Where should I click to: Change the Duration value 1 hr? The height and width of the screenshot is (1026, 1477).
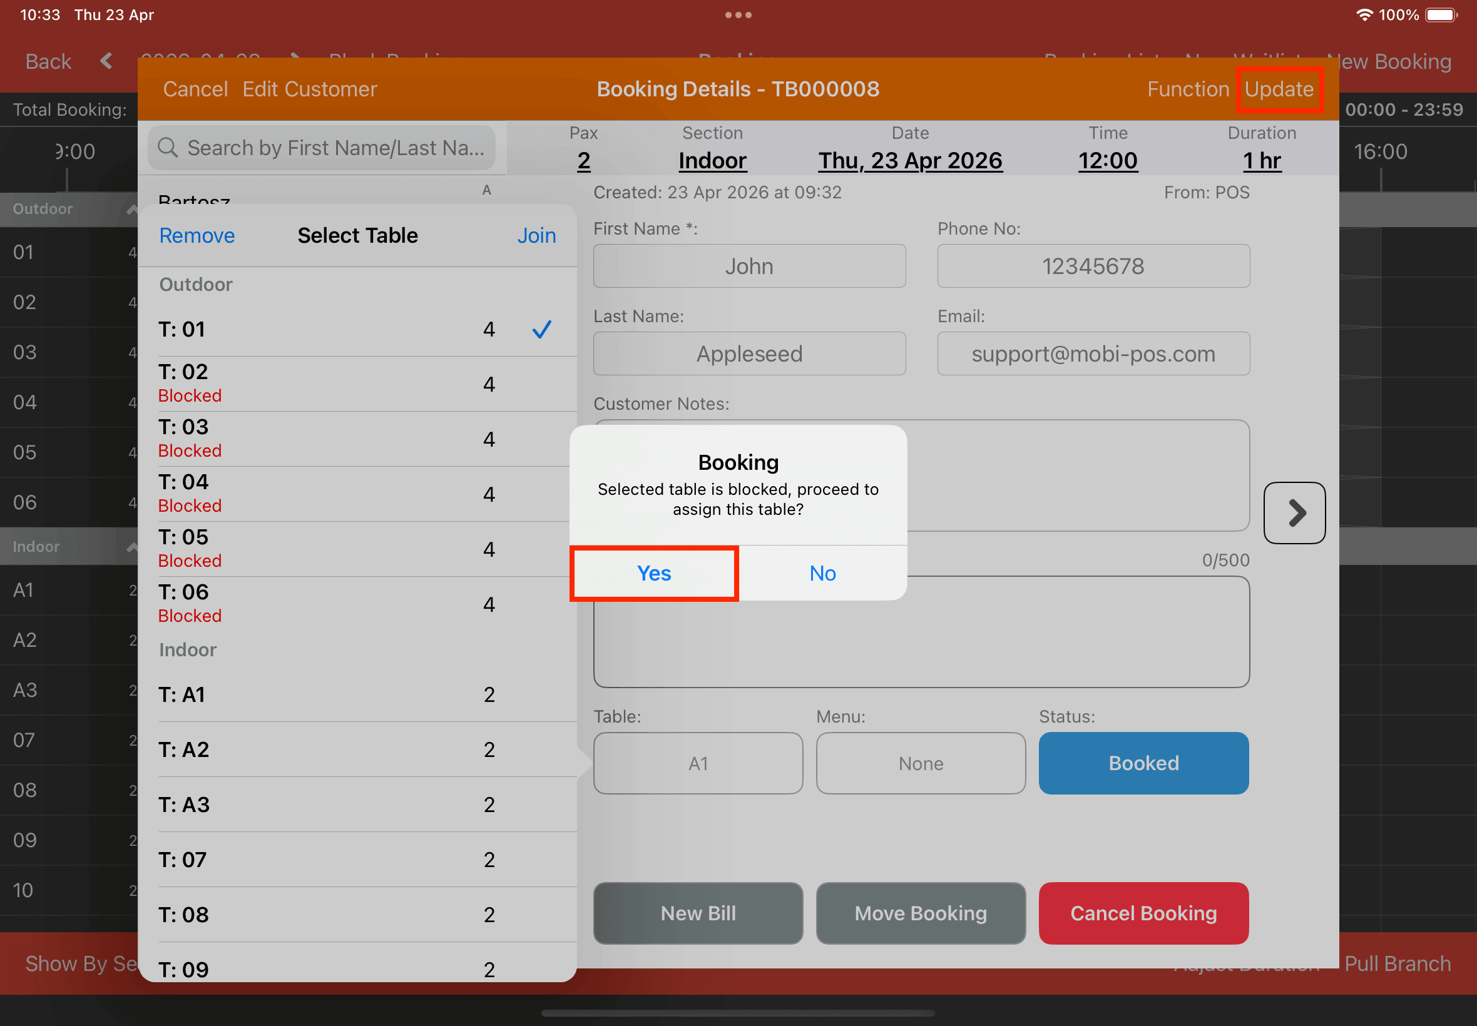click(x=1262, y=160)
